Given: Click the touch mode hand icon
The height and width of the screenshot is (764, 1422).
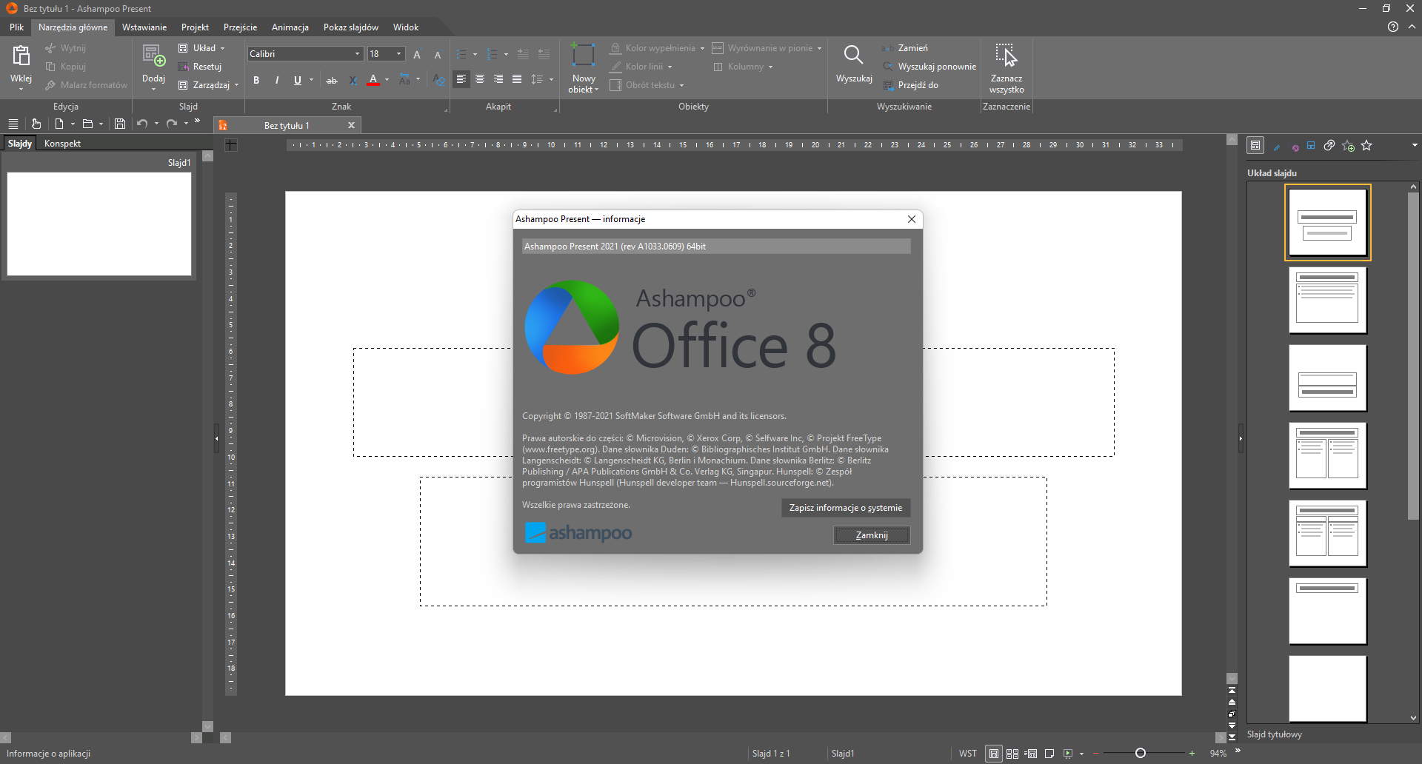Looking at the screenshot, I should pos(36,124).
